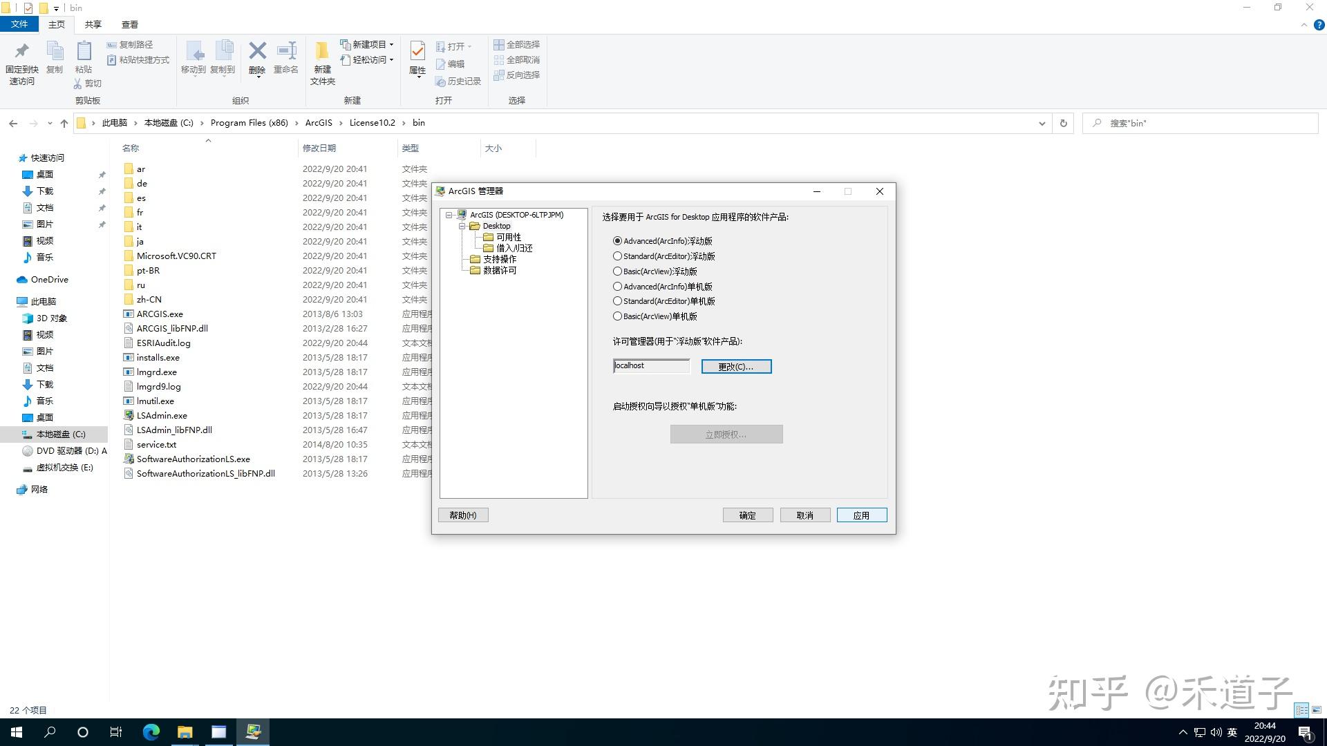Select Standard(ArcEditor) floating radio button
1327x746 pixels.
click(x=617, y=256)
